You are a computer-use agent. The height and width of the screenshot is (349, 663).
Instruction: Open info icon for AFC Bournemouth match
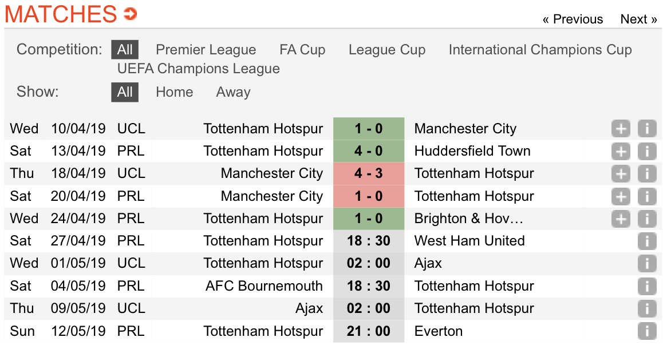647,286
